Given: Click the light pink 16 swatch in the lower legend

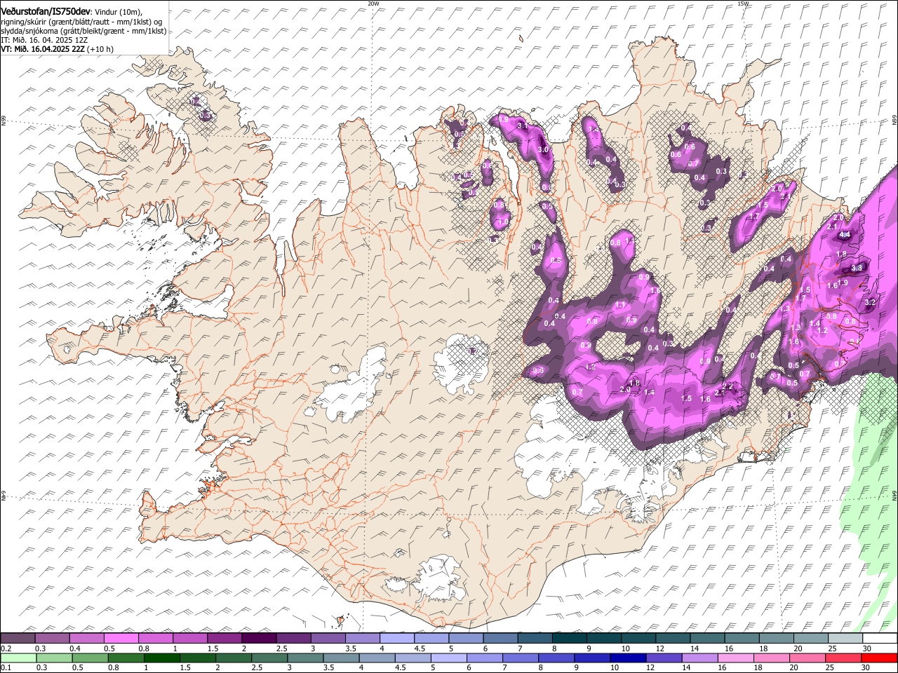Looking at the screenshot, I should coord(735,658).
